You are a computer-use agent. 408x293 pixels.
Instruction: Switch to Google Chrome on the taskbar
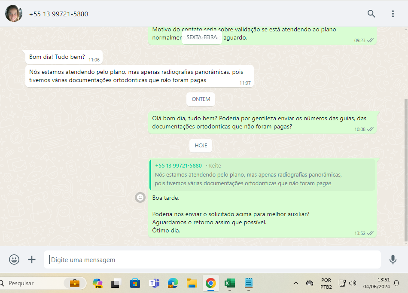click(211, 283)
